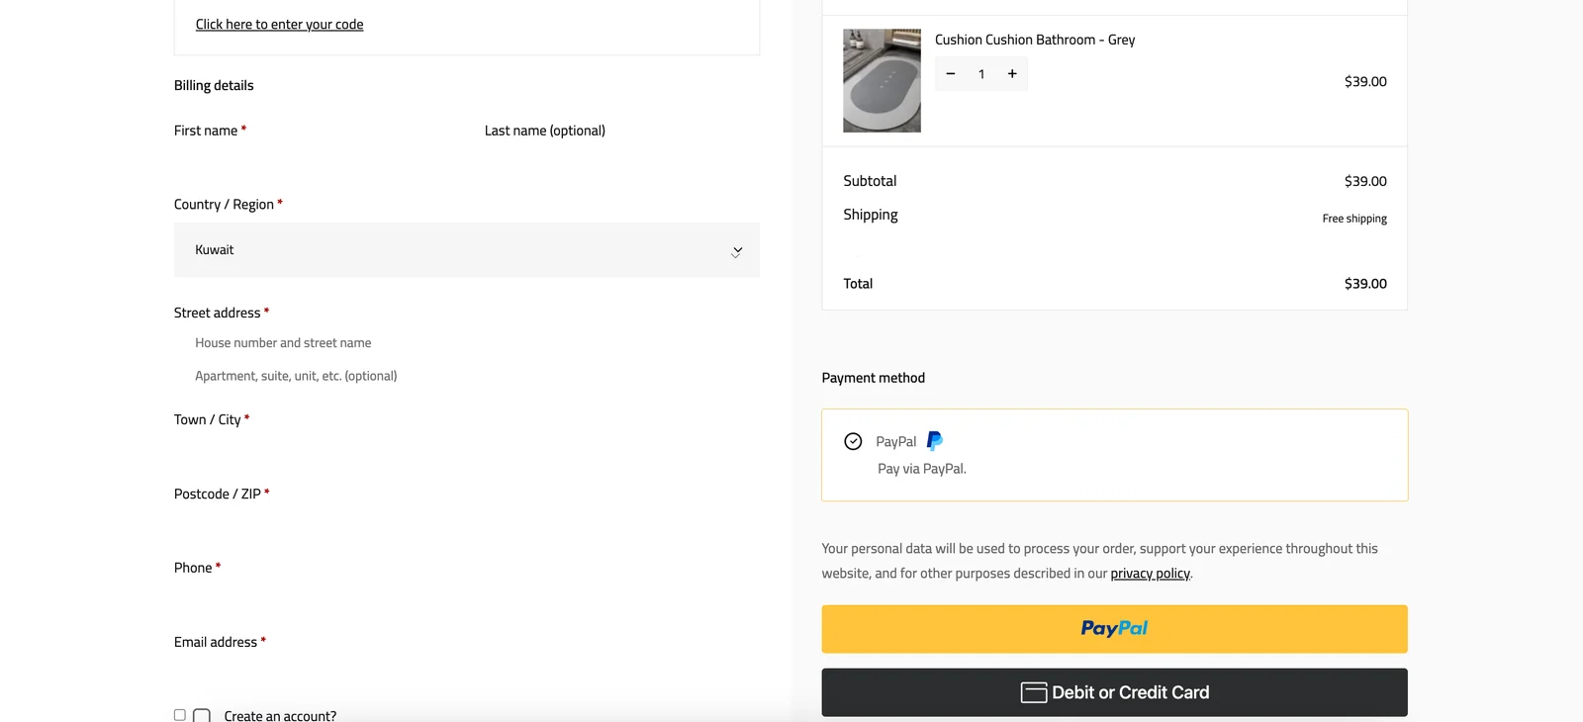
Task: Open the 'Click here to enter your code' link
Action: tap(279, 25)
